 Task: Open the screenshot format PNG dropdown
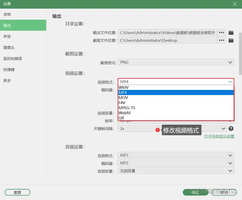(x=176, y=62)
